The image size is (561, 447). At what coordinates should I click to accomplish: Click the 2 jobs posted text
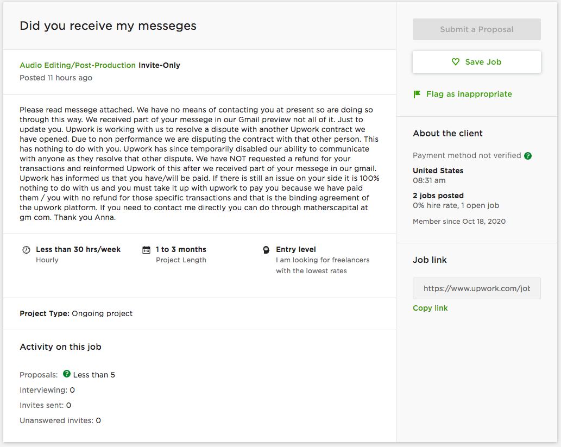tap(438, 196)
